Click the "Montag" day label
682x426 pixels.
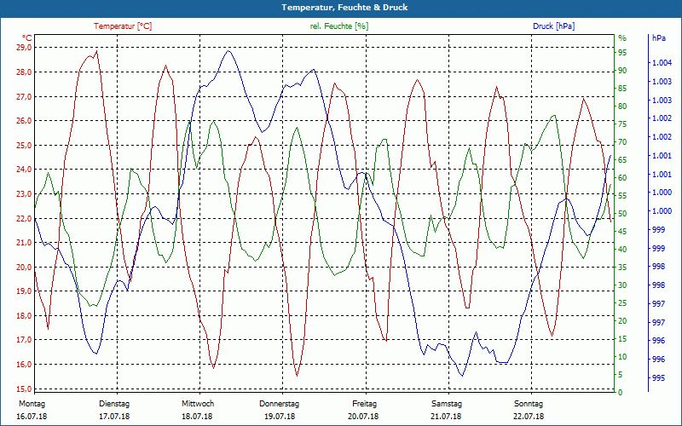pyautogui.click(x=32, y=404)
